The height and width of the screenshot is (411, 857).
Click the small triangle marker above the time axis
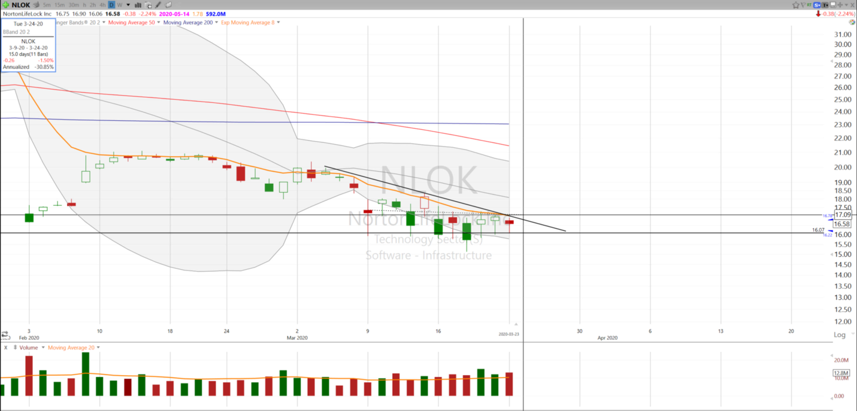(x=517, y=324)
